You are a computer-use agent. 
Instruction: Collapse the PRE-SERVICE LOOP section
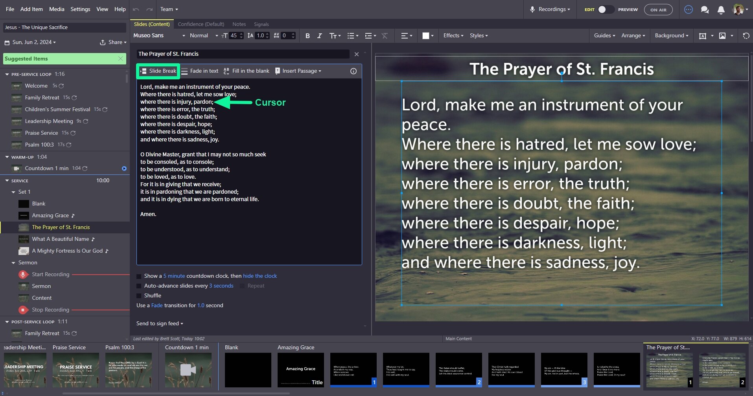[x=7, y=74]
